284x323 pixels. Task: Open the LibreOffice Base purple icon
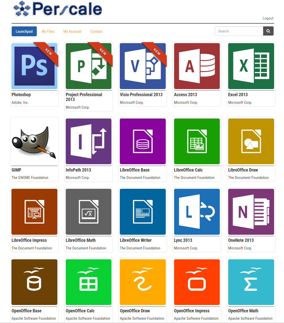point(143,141)
